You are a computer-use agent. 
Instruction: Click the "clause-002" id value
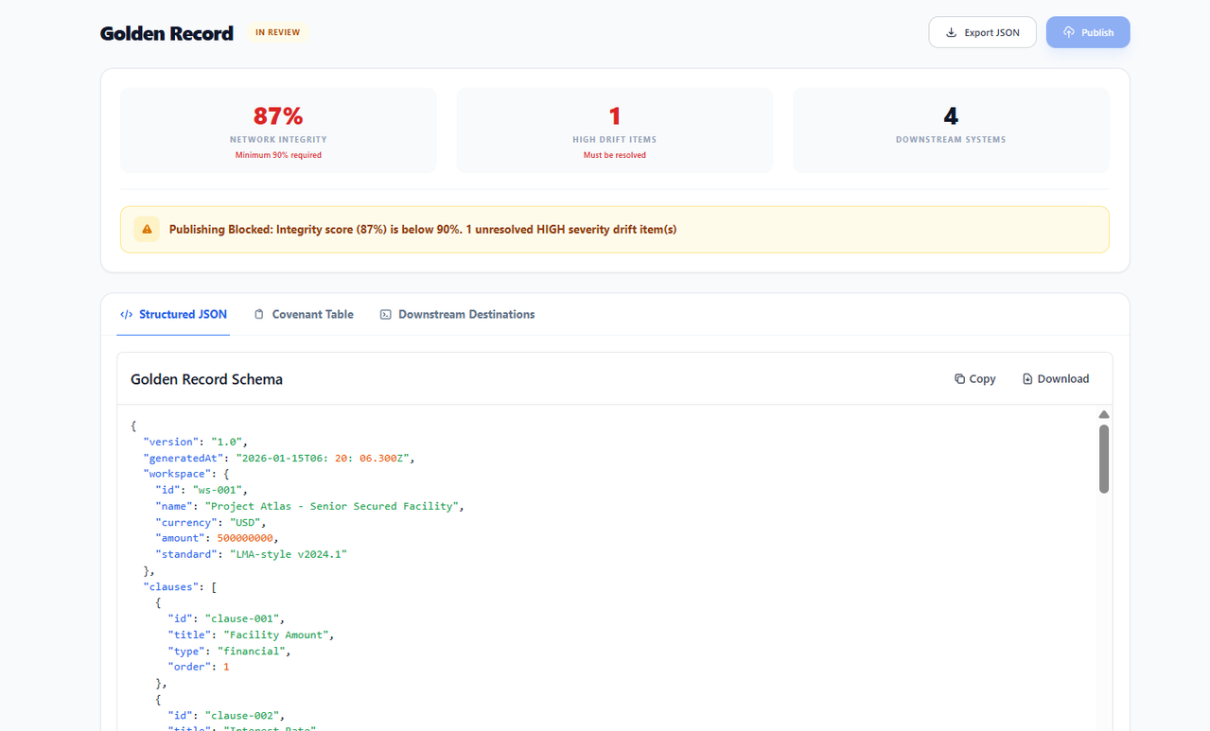(x=244, y=715)
